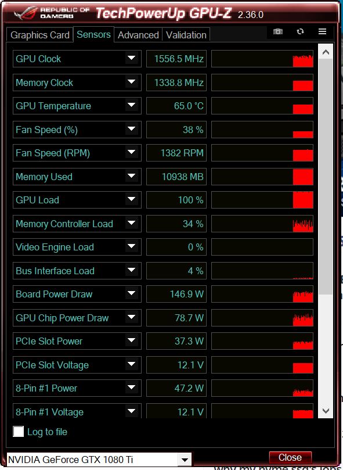Image resolution: width=343 pixels, height=470 pixels.
Task: Click the 0 % Video Engine Load value
Action: [x=176, y=247]
